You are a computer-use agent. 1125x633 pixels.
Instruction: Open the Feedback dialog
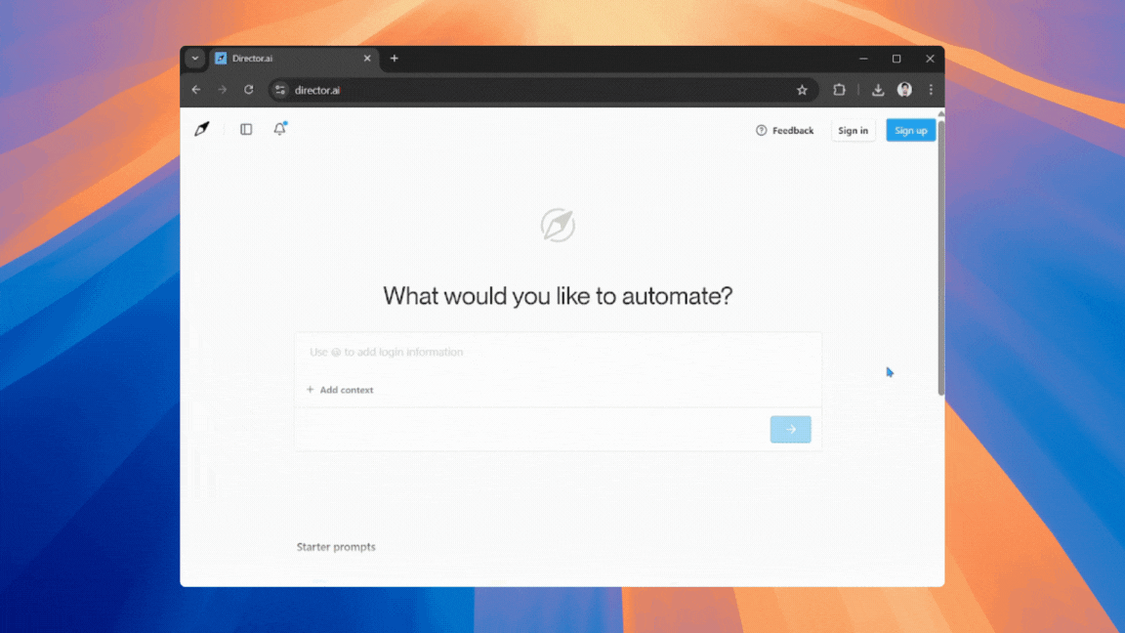(x=785, y=129)
